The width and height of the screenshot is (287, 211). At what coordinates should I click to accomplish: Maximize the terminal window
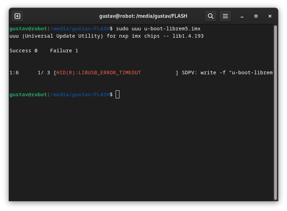tap(256, 16)
